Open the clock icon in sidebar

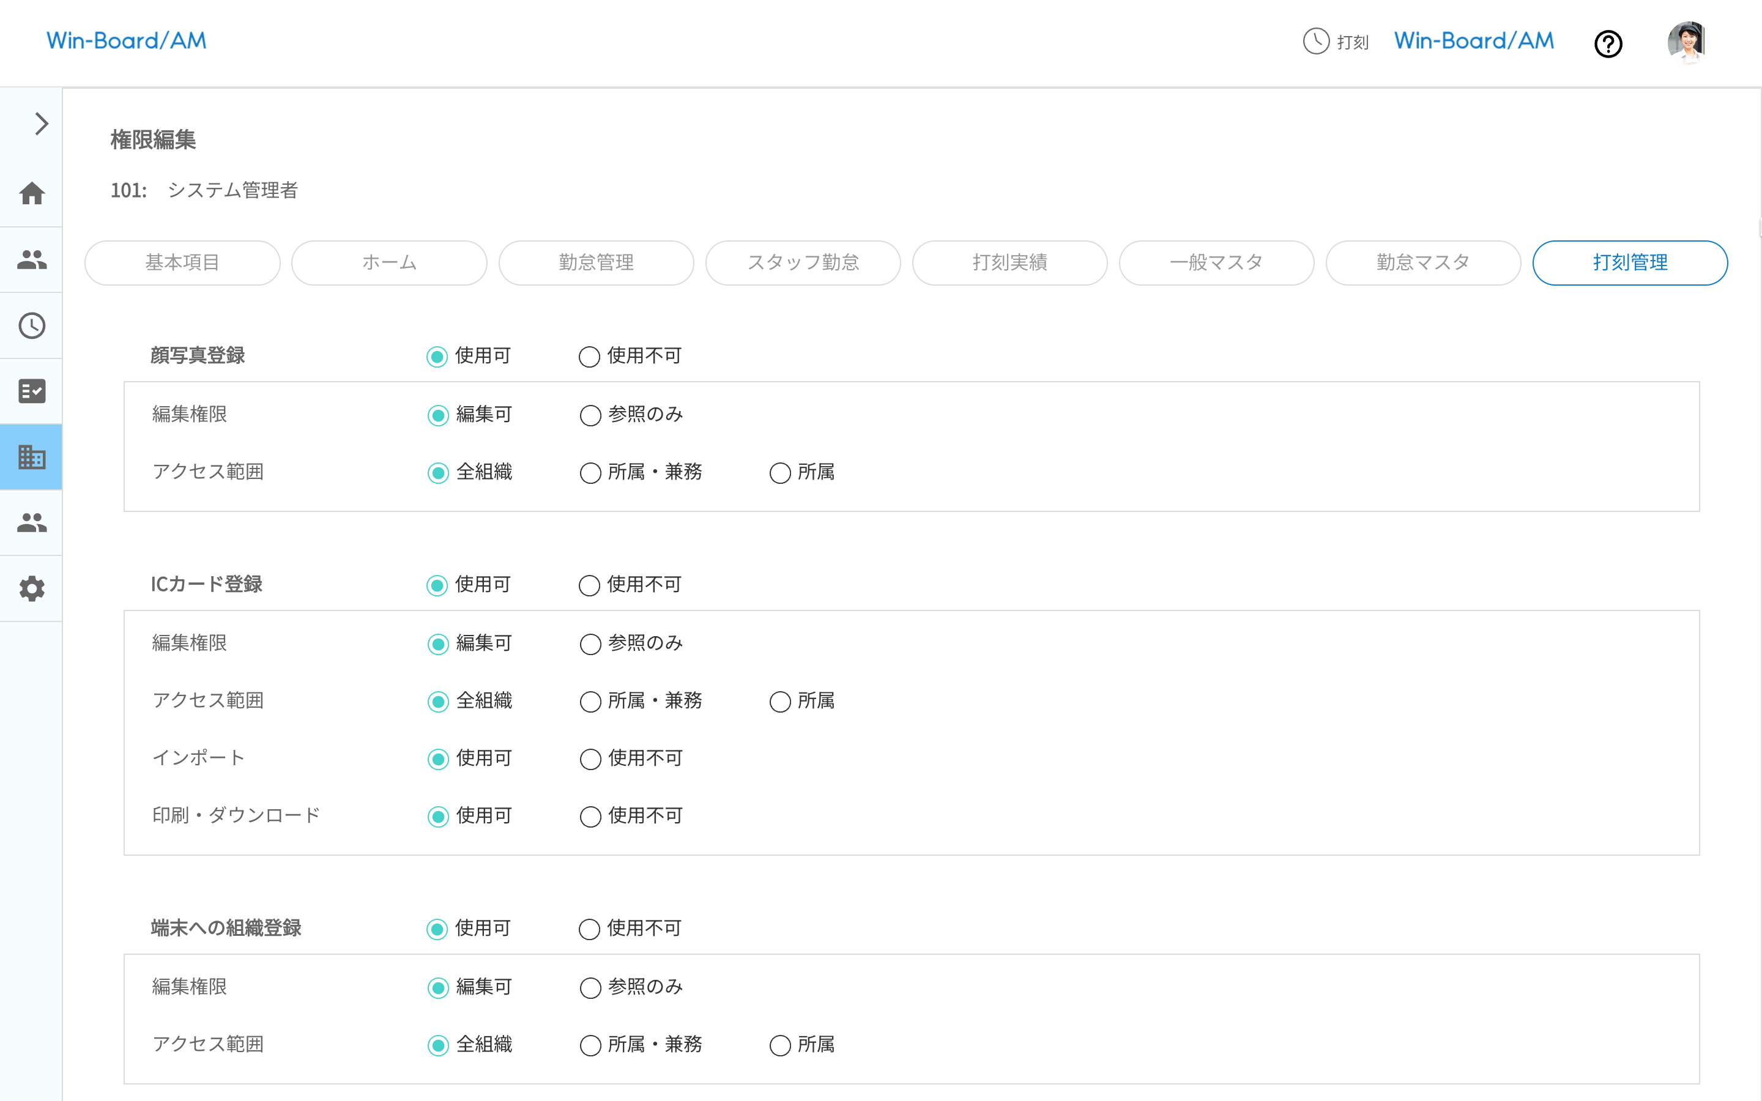(x=32, y=325)
